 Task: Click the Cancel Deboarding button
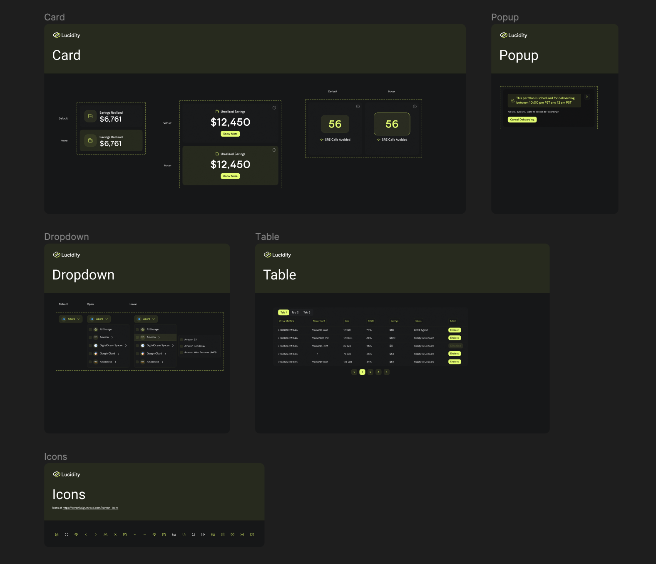point(522,120)
